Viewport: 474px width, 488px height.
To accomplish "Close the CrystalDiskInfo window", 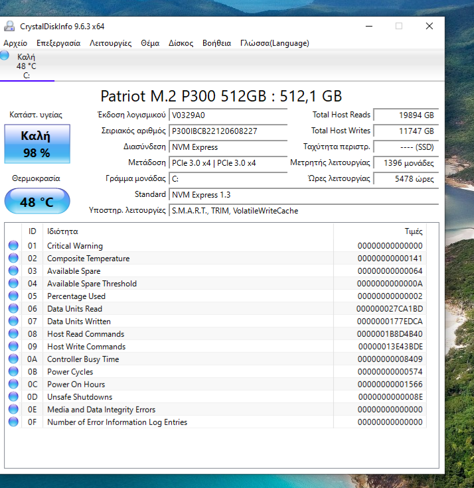I will click(430, 26).
